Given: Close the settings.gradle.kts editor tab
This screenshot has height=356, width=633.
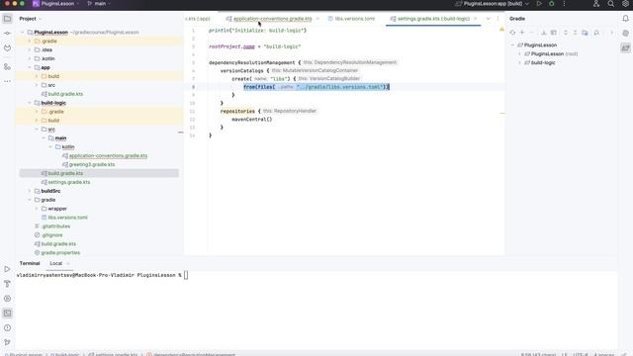Looking at the screenshot, I should tap(476, 19).
